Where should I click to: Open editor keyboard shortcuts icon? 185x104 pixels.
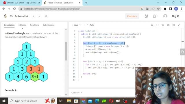point(168,25)
